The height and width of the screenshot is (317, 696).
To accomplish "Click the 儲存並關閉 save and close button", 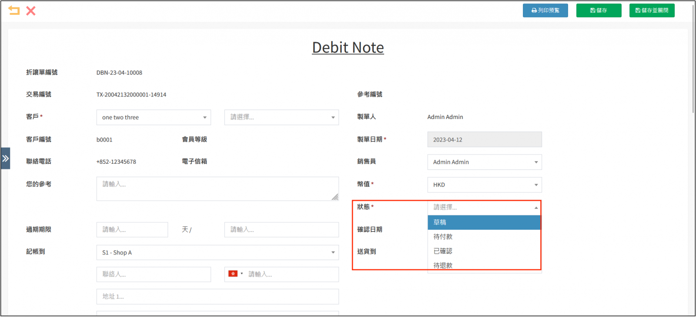I will tap(652, 10).
